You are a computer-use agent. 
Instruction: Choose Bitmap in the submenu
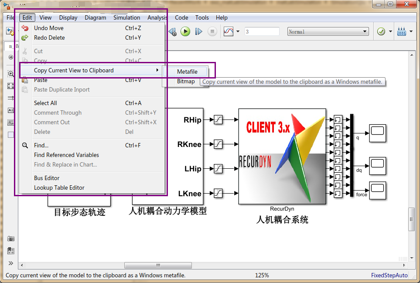tap(185, 82)
